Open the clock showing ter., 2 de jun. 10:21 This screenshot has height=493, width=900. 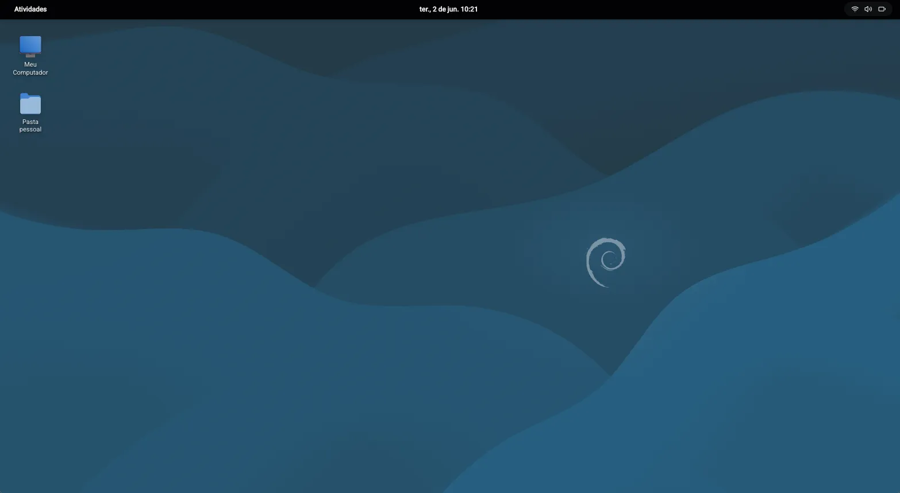pyautogui.click(x=448, y=9)
